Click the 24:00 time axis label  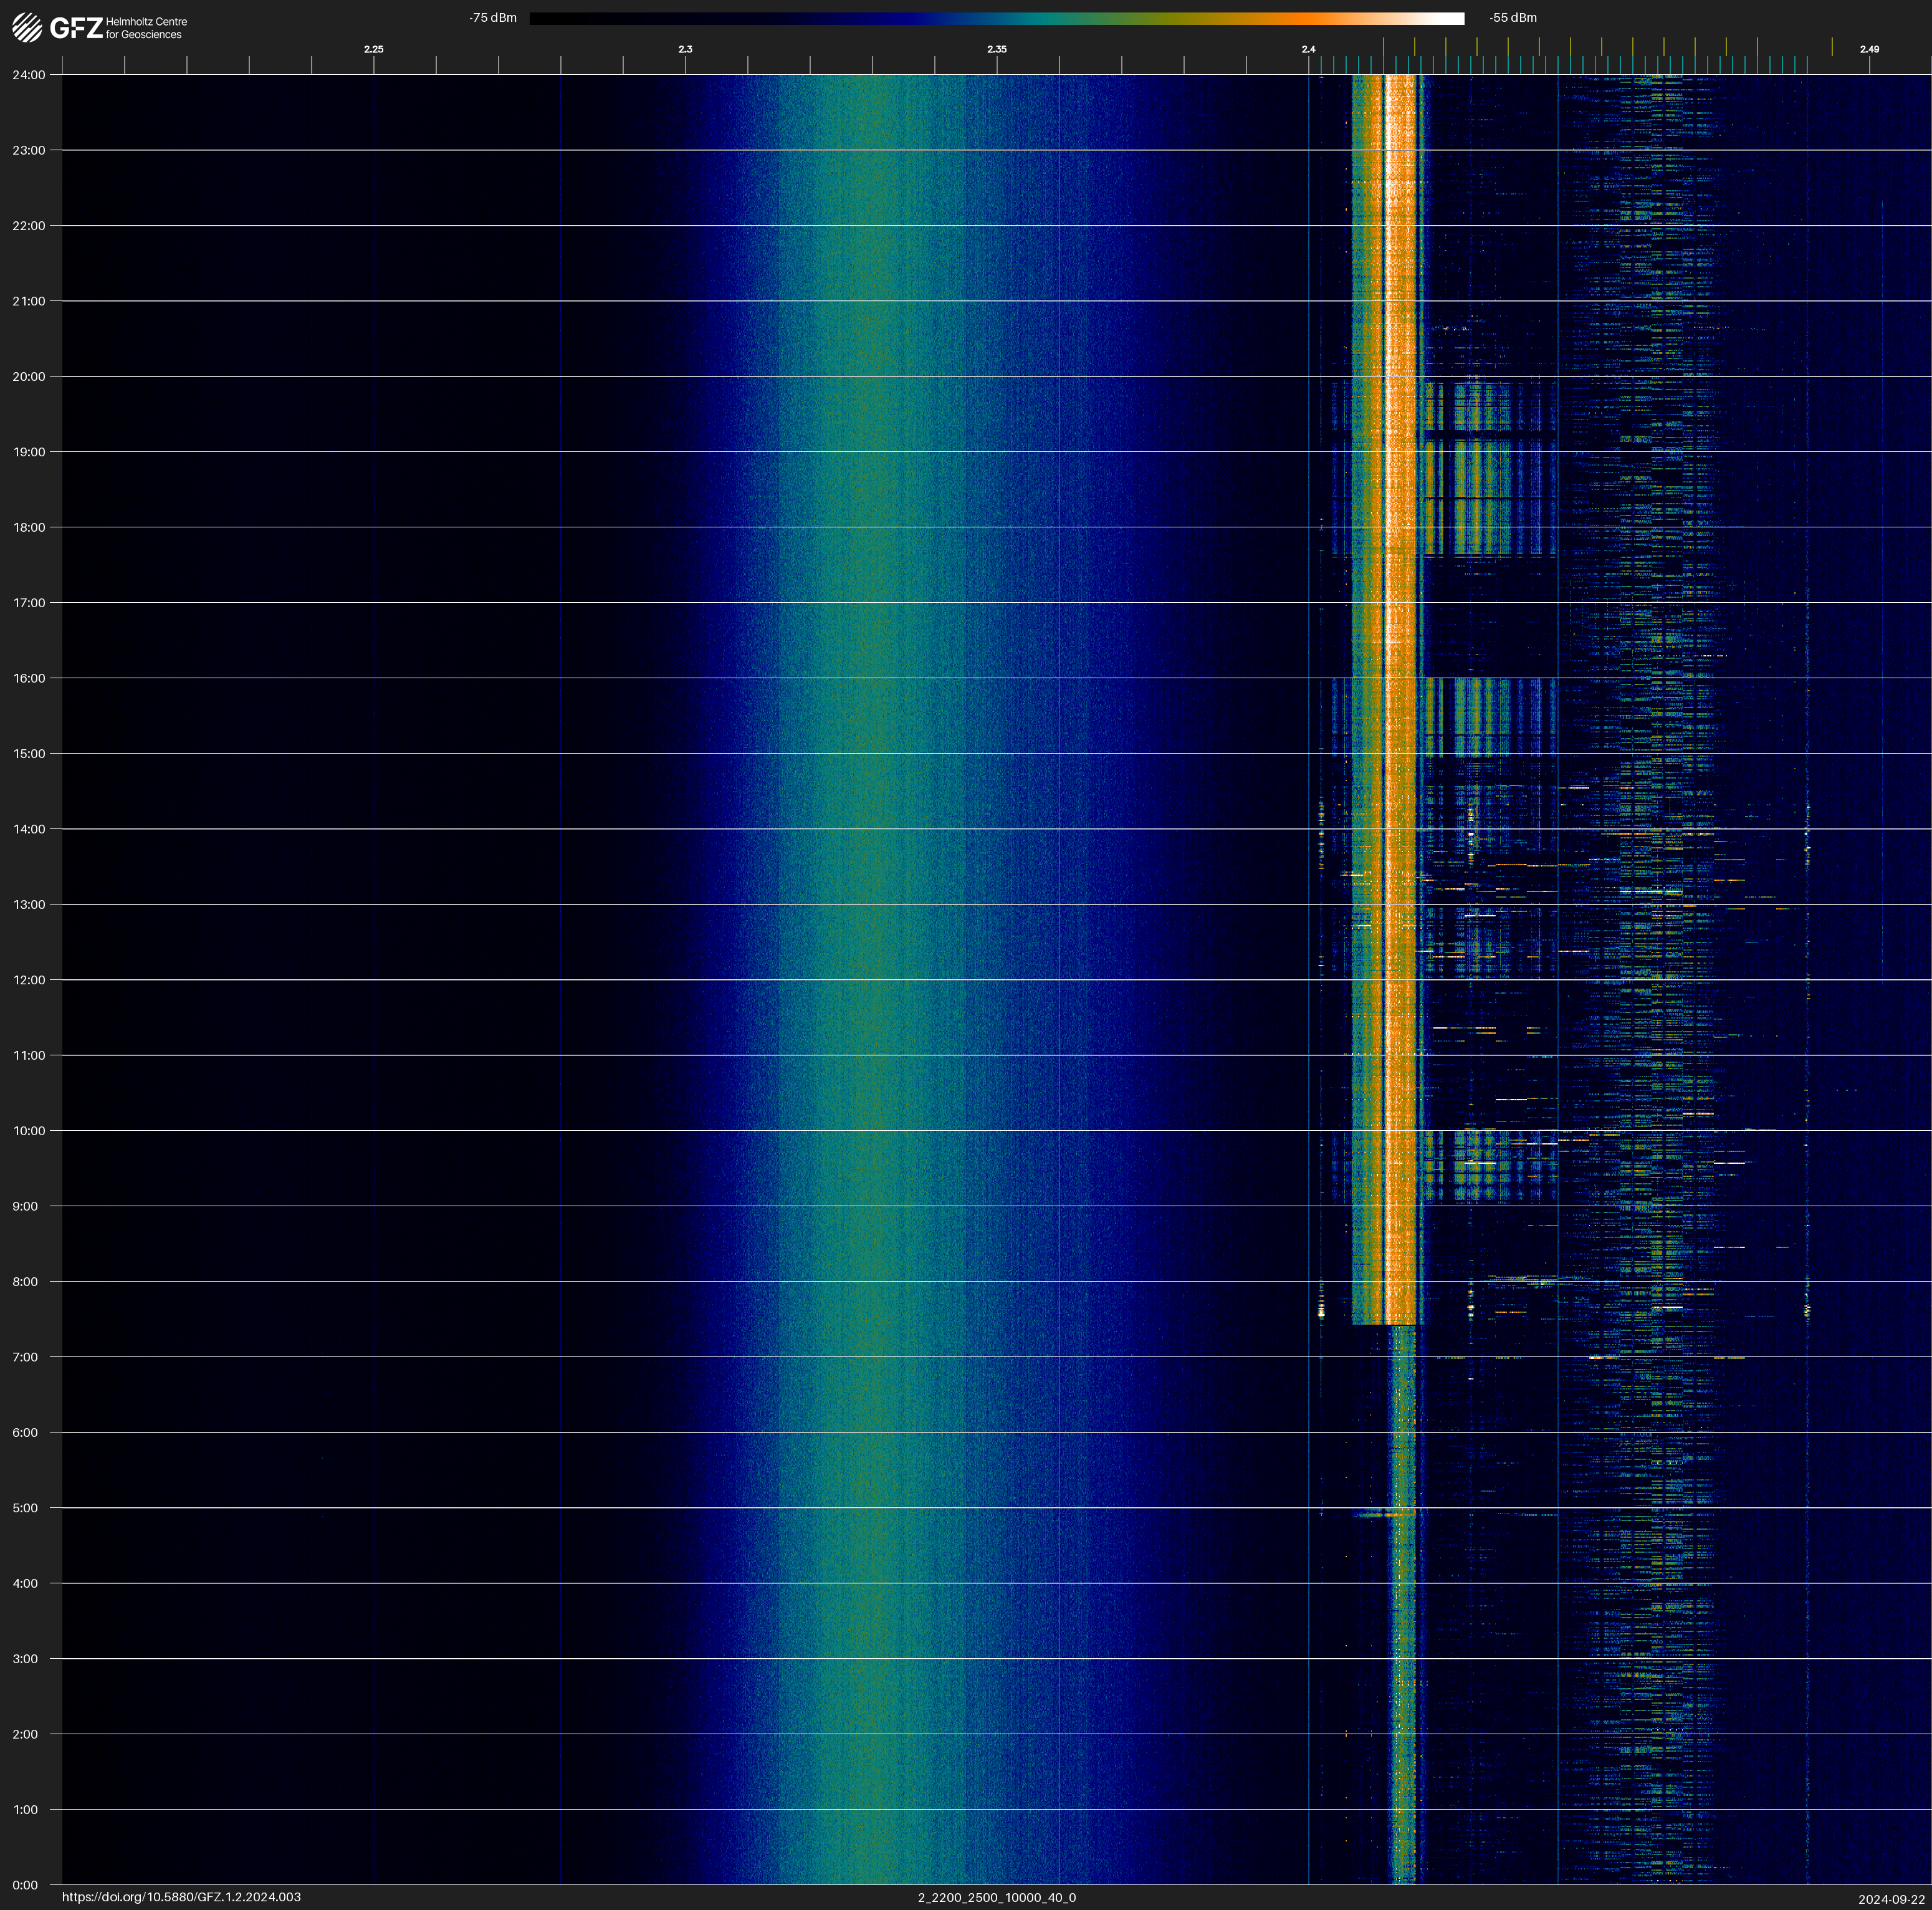tap(29, 75)
